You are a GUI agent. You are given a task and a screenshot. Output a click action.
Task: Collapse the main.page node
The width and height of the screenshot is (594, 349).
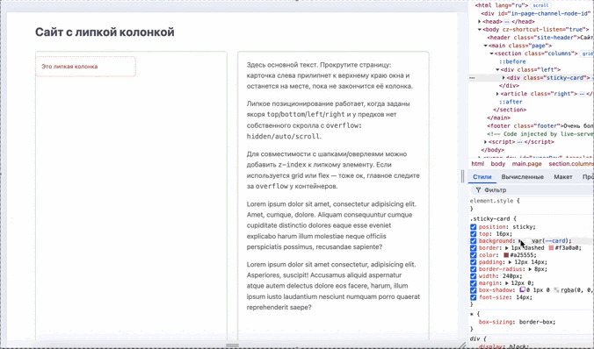[x=486, y=46]
